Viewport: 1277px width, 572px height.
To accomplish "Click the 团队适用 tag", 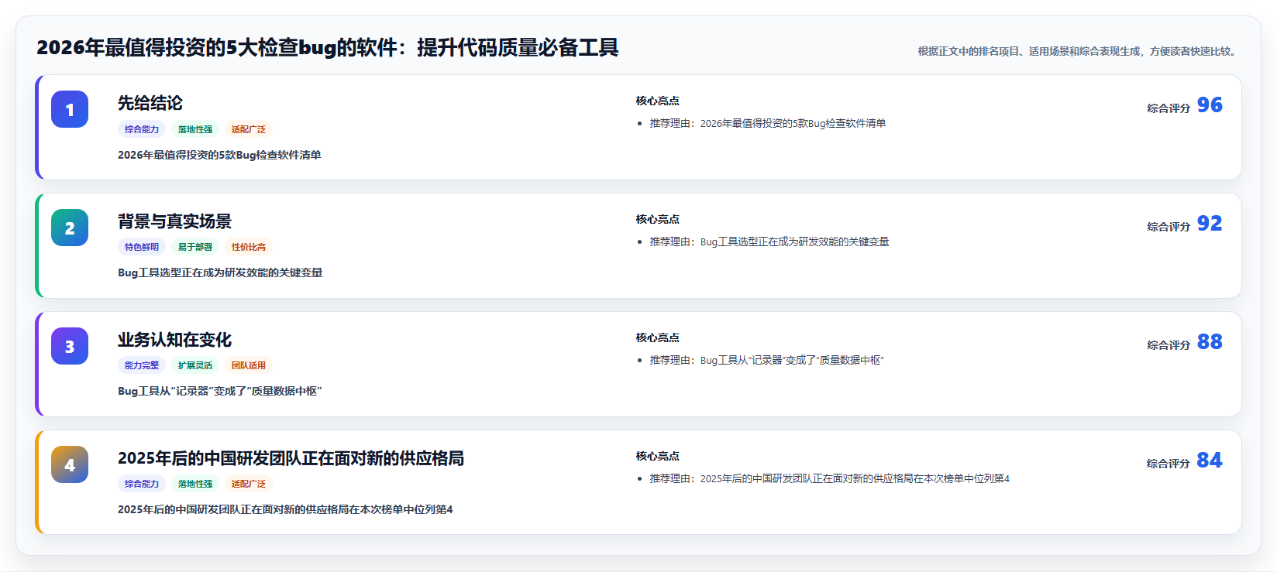I will 249,365.
